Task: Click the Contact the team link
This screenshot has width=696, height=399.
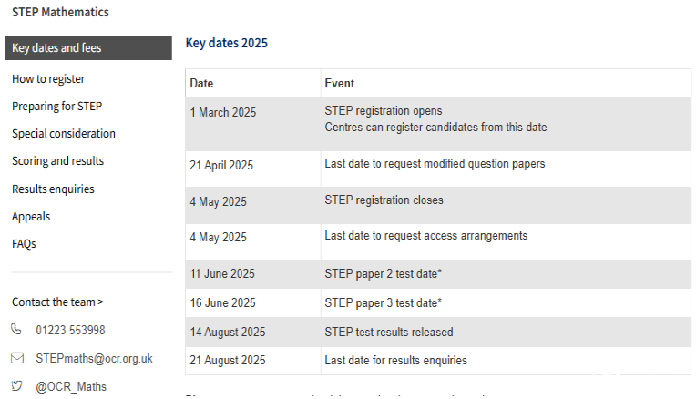Action: [x=57, y=302]
